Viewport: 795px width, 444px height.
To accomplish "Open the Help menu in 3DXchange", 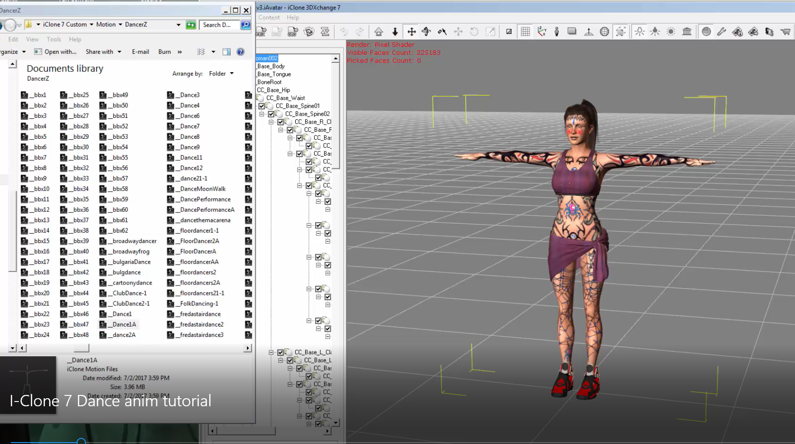I will 293,17.
